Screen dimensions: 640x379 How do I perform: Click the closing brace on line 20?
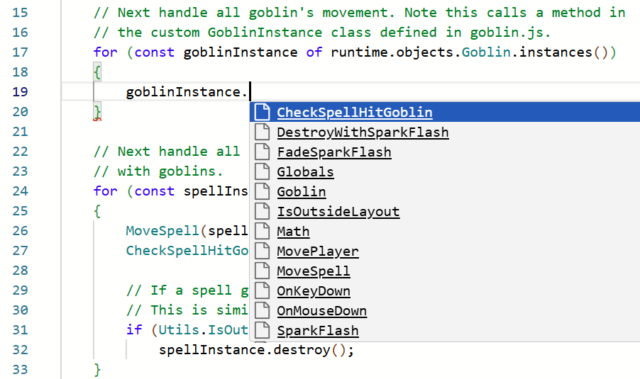97,112
